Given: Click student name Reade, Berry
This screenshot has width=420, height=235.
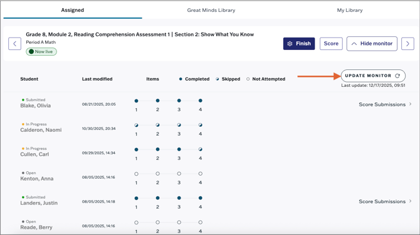Looking at the screenshot, I should pyautogui.click(x=36, y=227).
